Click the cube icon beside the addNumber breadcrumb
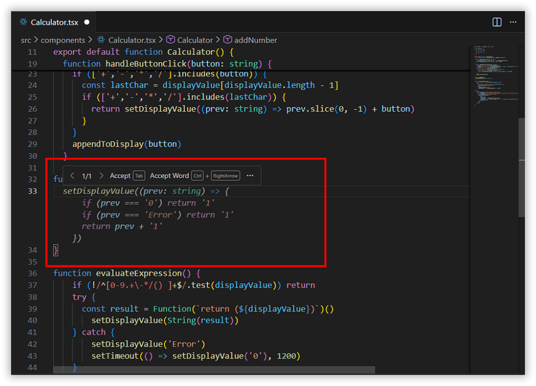Screen dimensions: 536x386 click(228, 40)
